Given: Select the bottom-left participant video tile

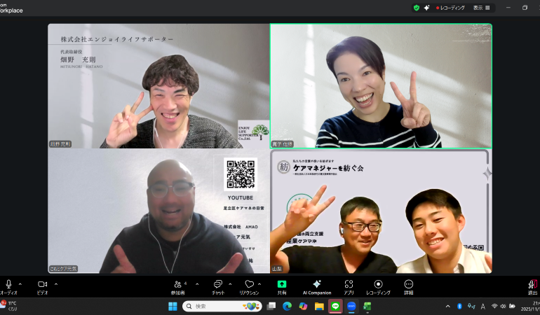Looking at the screenshot, I should pyautogui.click(x=158, y=211).
